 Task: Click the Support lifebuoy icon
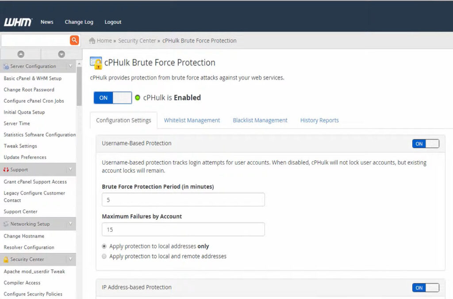(6, 170)
